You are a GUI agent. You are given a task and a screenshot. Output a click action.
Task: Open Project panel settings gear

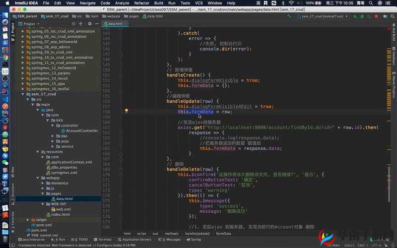[x=91, y=23]
